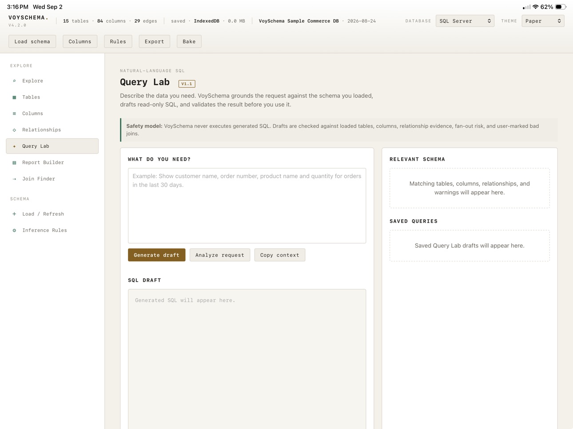The width and height of the screenshot is (573, 429).
Task: Click inside the SQL Draft output area
Action: click(247, 359)
